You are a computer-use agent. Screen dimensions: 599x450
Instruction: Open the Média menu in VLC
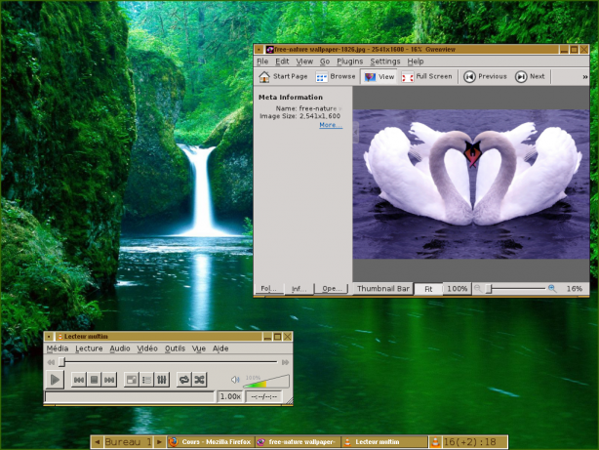coord(58,348)
